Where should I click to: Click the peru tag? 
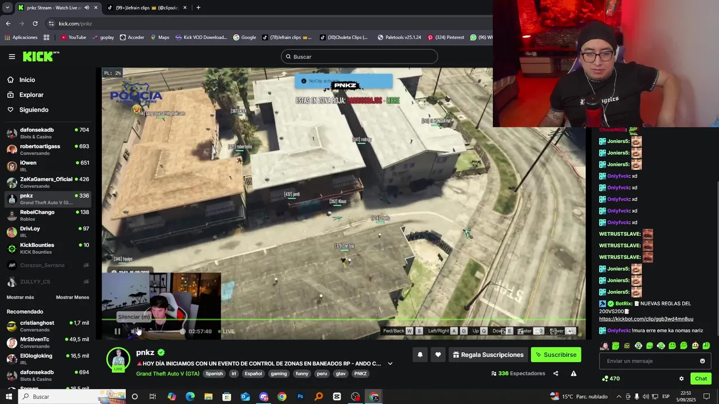(322, 374)
